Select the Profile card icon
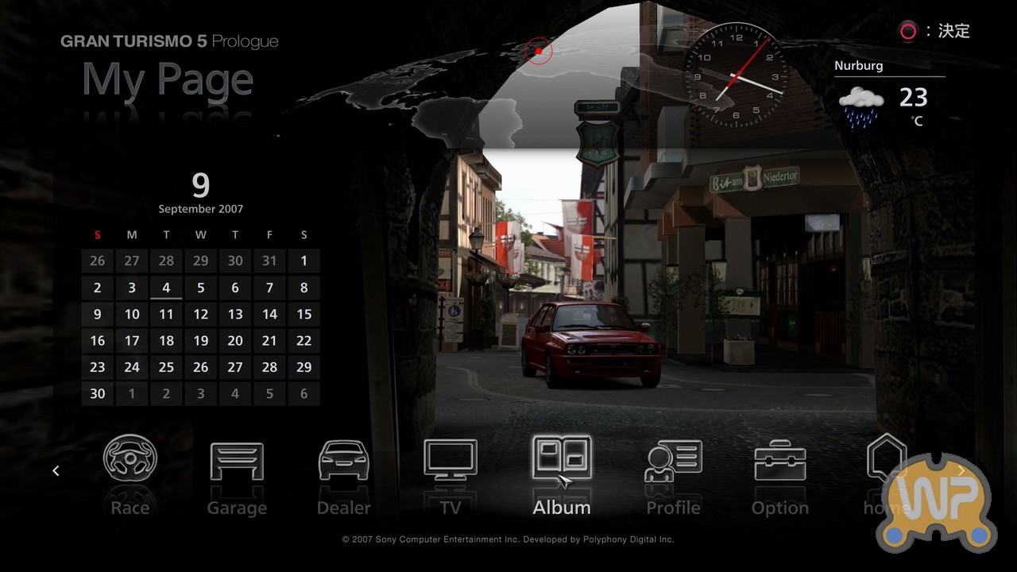Viewport: 1017px width, 572px height. 673,462
